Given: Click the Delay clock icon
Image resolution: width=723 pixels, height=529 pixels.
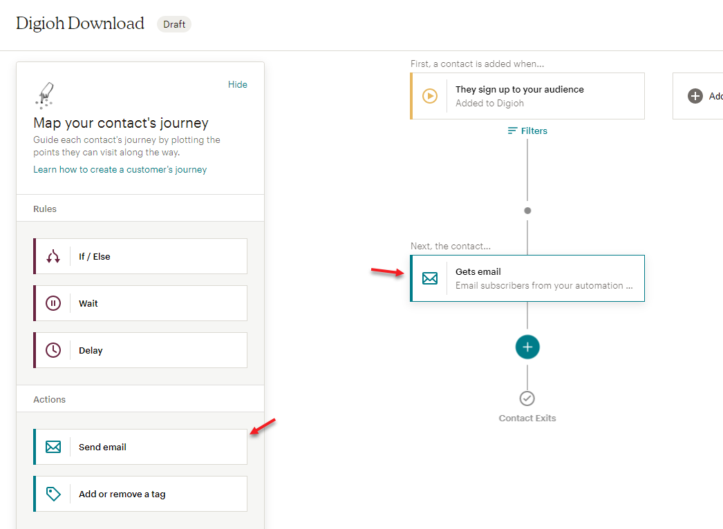Looking at the screenshot, I should tap(53, 350).
